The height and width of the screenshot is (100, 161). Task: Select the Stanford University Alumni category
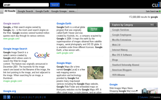pyautogui.click(x=134, y=65)
